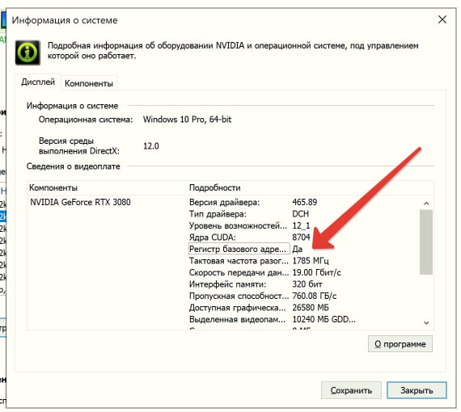Click the 19.00 Гбит/с data rate value

(x=316, y=272)
